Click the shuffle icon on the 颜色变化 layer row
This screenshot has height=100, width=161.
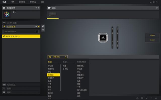(4, 36)
